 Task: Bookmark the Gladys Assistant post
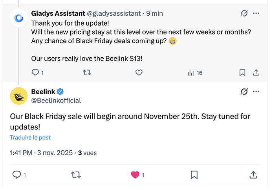point(242,73)
